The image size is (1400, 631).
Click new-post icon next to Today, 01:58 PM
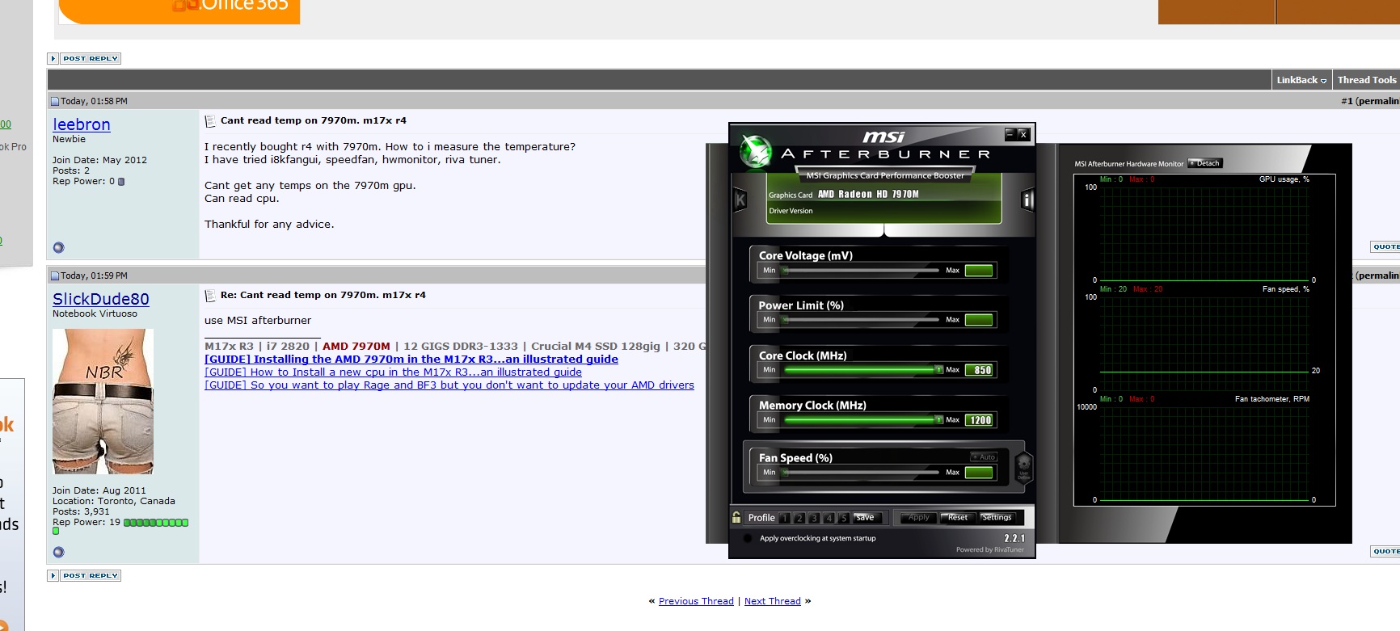[55, 102]
